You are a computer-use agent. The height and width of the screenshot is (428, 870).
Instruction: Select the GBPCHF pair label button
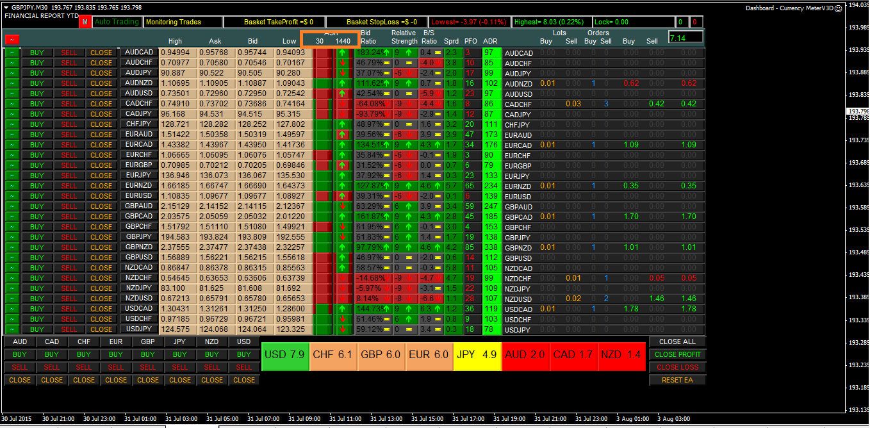pyautogui.click(x=139, y=227)
